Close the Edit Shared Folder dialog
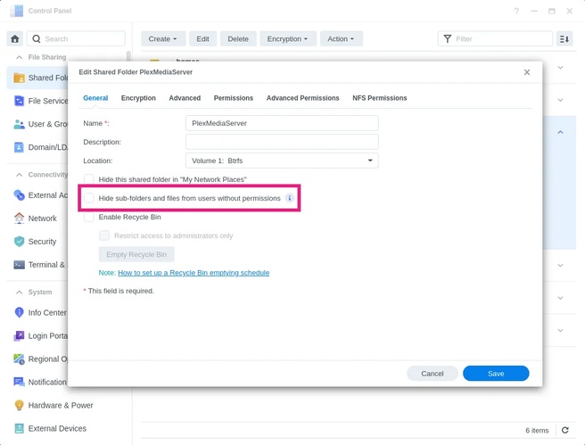Viewport: 585px width, 445px height. (527, 72)
